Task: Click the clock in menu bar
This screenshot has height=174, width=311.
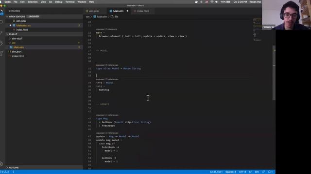Action: (x=240, y=2)
